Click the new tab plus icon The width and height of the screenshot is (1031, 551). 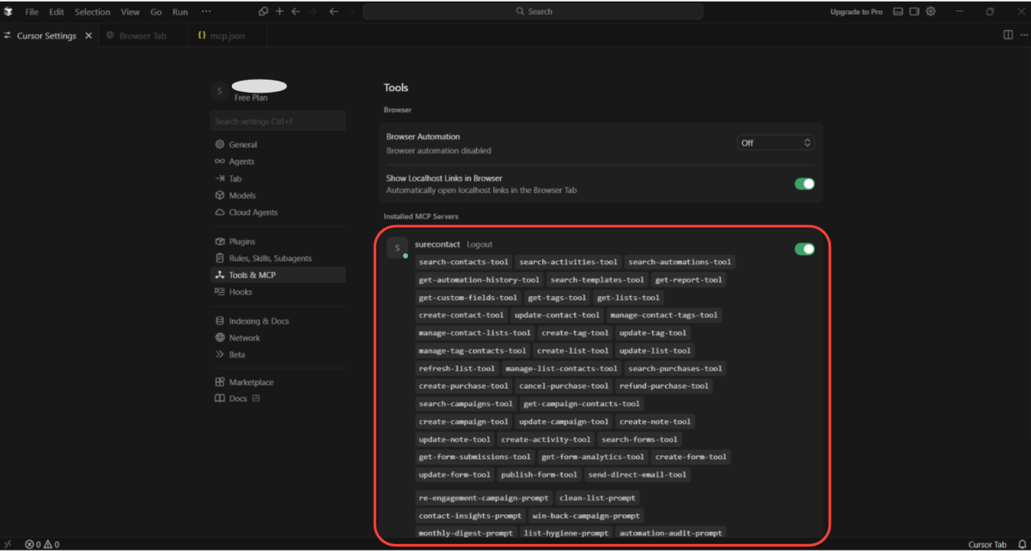pyautogui.click(x=279, y=12)
